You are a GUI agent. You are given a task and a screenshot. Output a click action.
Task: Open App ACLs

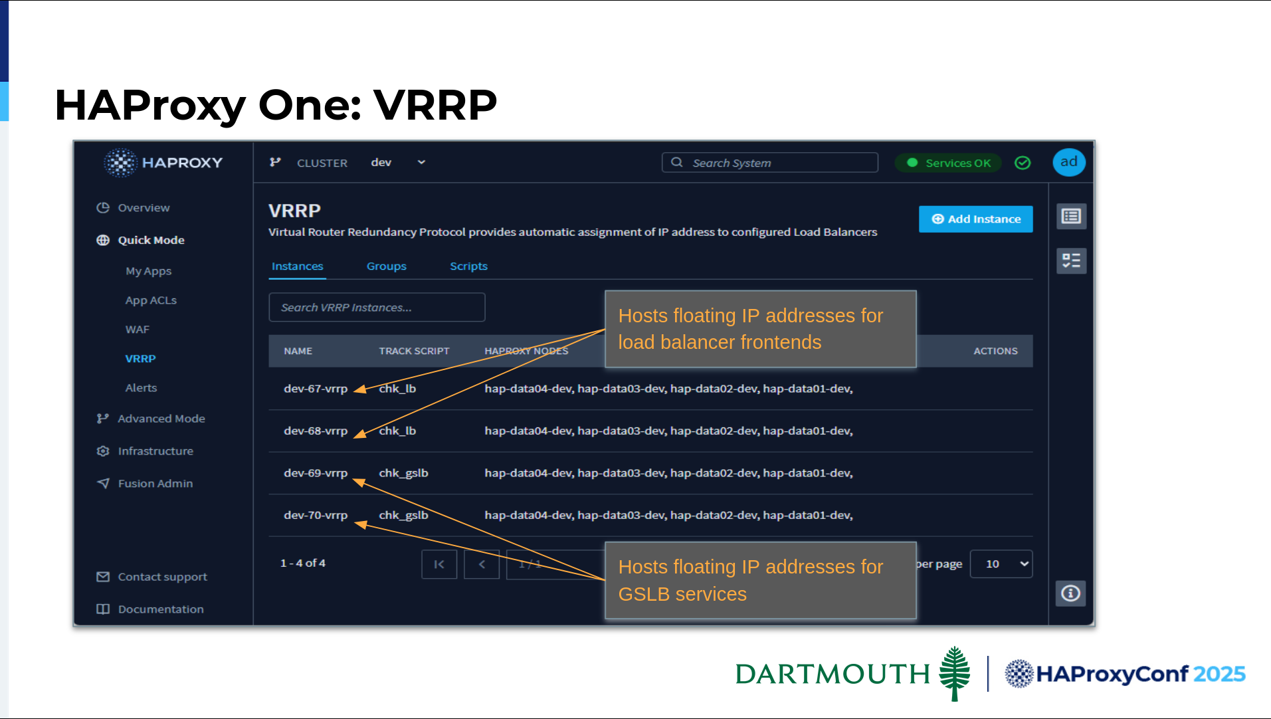tap(151, 300)
